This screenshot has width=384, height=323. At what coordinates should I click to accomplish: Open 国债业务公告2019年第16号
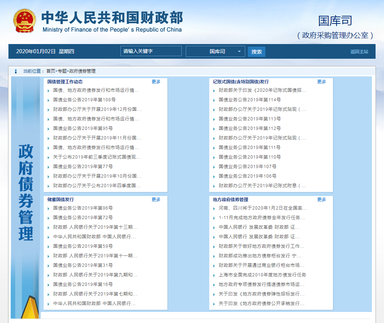point(83,284)
